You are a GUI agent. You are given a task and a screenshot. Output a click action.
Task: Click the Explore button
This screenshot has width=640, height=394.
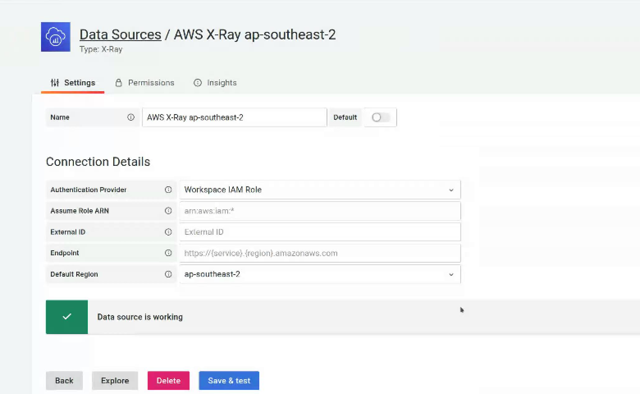(115, 381)
